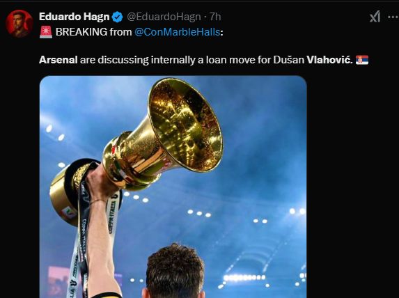Open the post via 7h timestamp
The height and width of the screenshot is (298, 399).
coord(215,17)
